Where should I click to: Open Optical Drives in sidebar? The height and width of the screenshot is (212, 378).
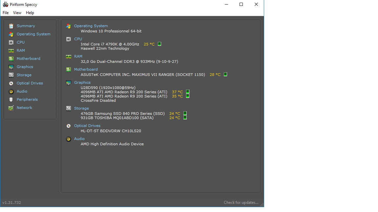pos(30,83)
